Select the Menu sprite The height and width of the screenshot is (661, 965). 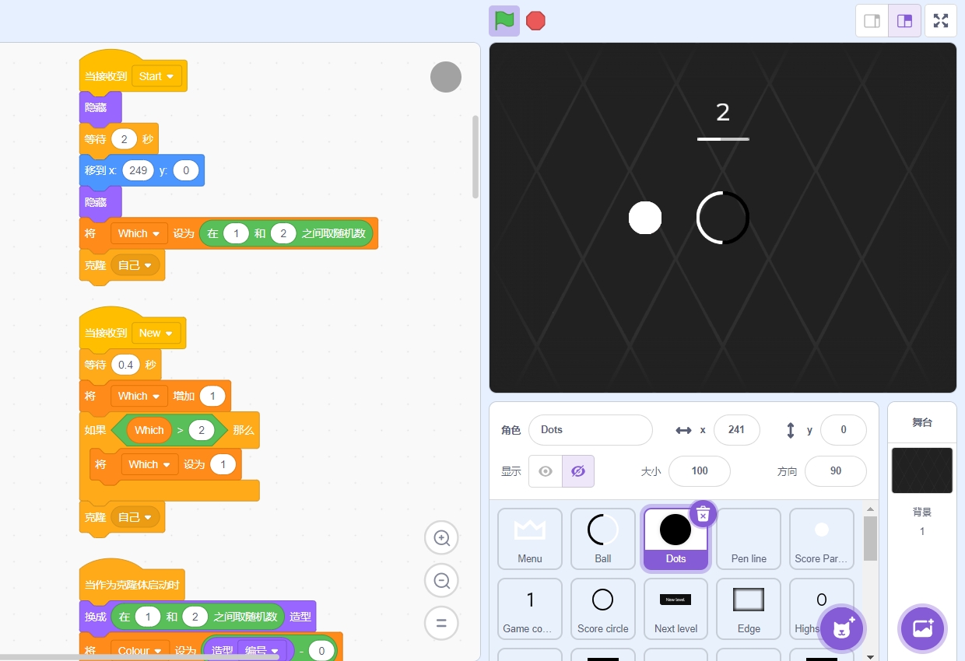pyautogui.click(x=530, y=539)
